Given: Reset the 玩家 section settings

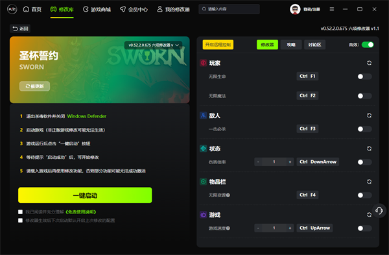Looking at the screenshot, I should 369,63.
